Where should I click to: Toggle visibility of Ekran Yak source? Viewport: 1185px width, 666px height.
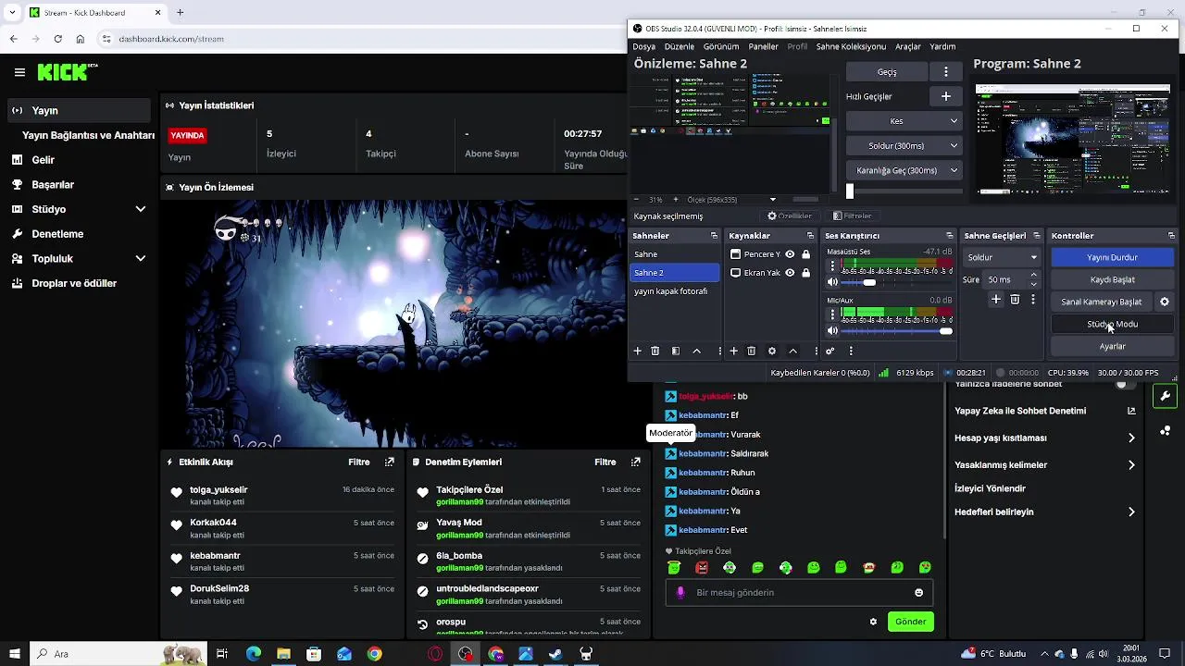790,273
